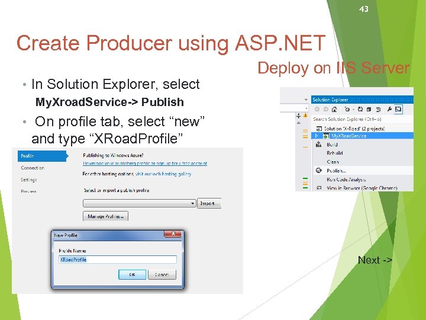This screenshot has height=320, width=426.
Task: Click the Collapse All icon in Solution Explorer
Action: [369, 110]
